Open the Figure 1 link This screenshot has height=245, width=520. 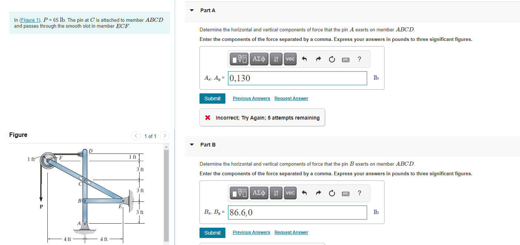[30, 20]
